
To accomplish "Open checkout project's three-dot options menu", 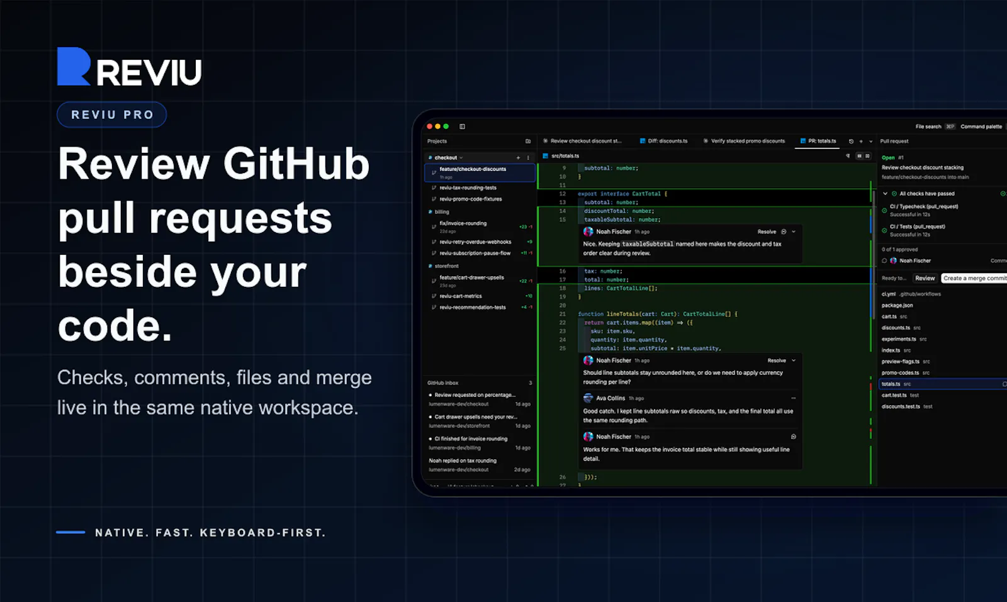I will [x=528, y=158].
